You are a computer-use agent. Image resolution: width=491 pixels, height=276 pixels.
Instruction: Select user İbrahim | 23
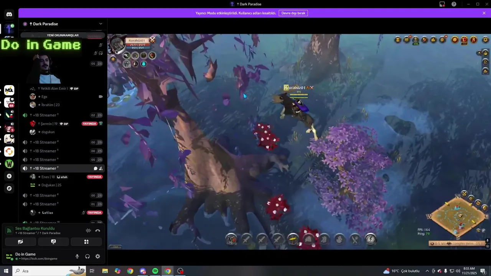pyautogui.click(x=66, y=105)
